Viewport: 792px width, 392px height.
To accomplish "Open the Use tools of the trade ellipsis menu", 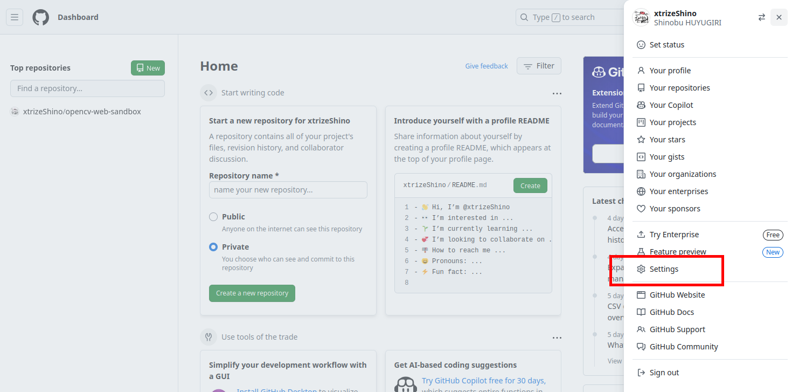I will (x=557, y=337).
